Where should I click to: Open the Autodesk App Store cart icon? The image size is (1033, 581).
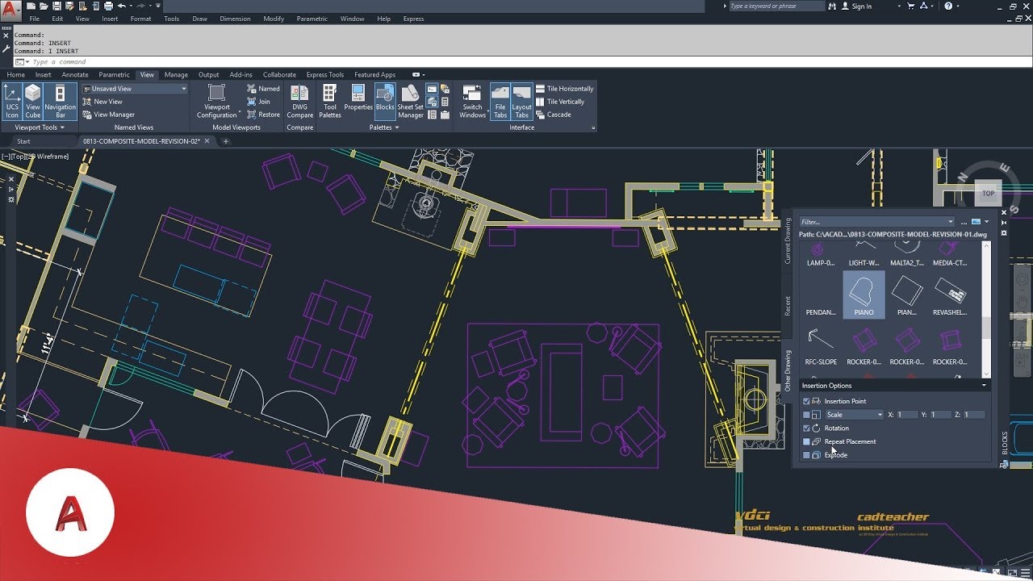click(910, 6)
